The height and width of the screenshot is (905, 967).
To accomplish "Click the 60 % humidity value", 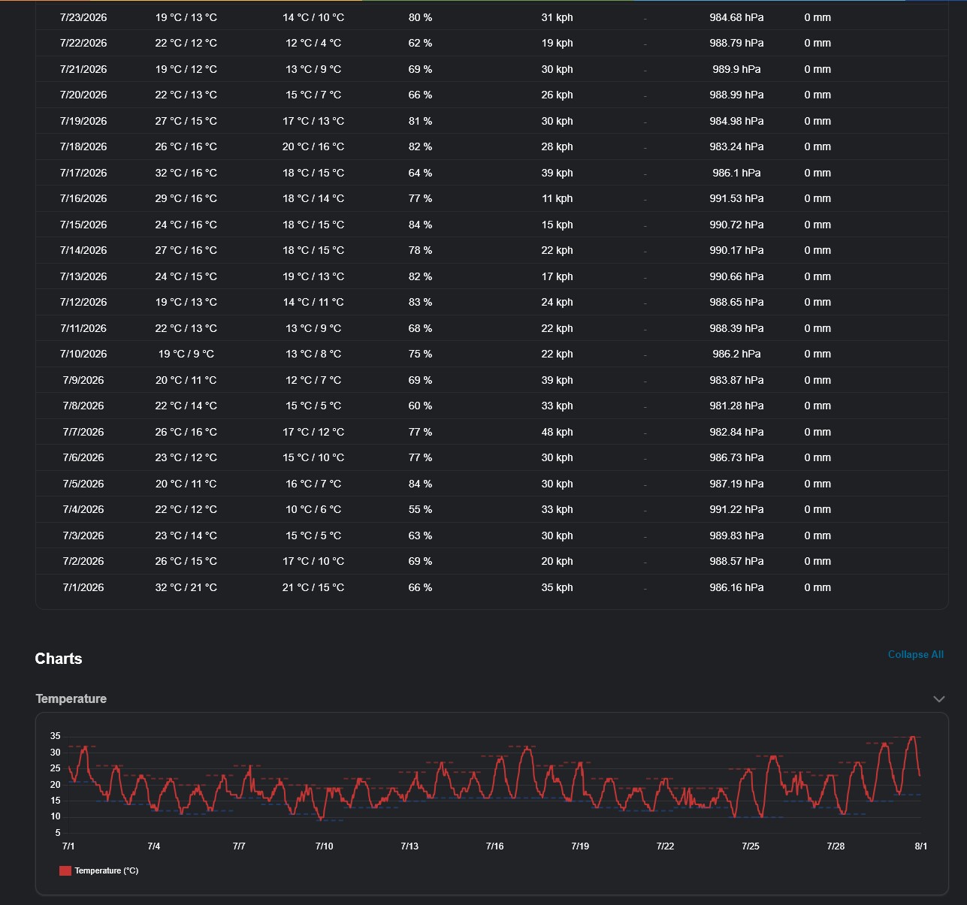I will coord(420,406).
